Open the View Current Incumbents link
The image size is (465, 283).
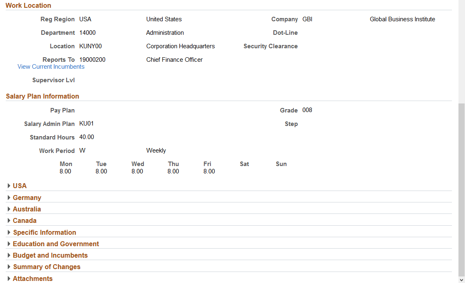(51, 66)
